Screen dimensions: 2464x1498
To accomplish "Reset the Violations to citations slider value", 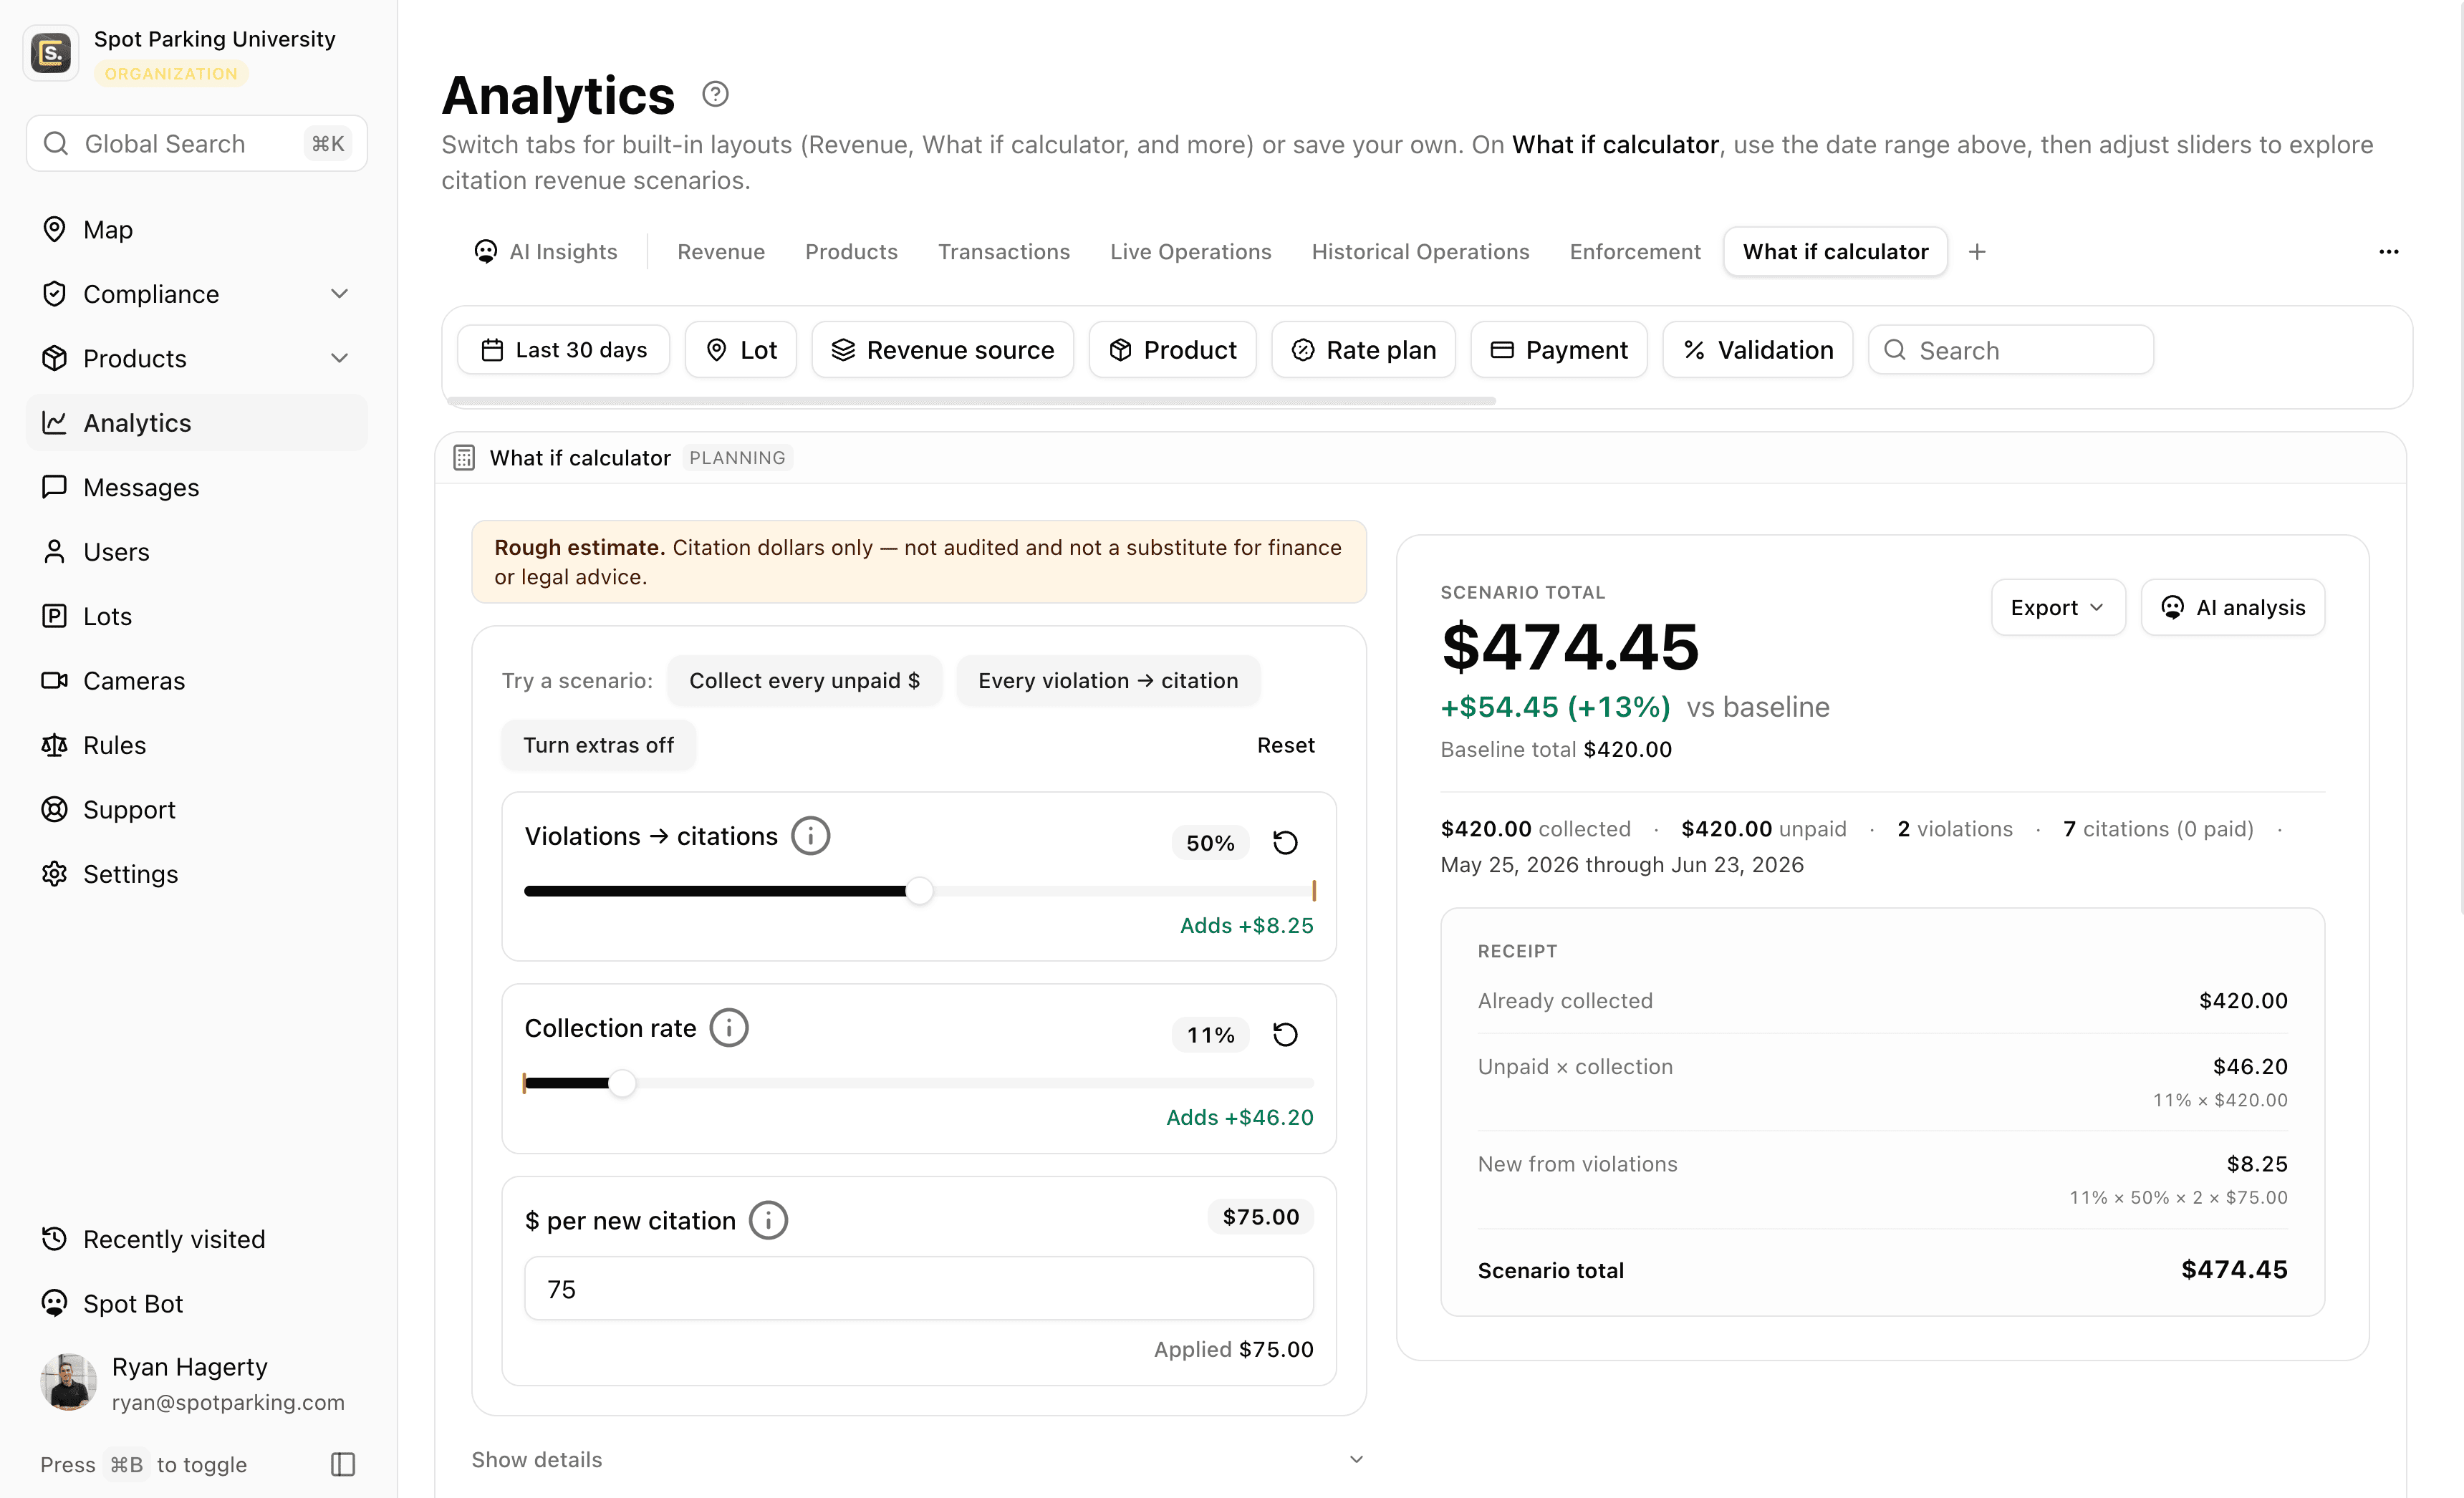I will pyautogui.click(x=1285, y=843).
